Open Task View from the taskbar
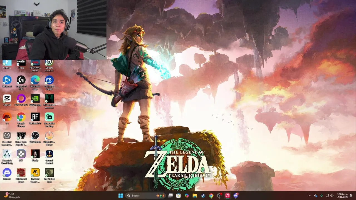The height and width of the screenshot is (200, 356). point(170,196)
